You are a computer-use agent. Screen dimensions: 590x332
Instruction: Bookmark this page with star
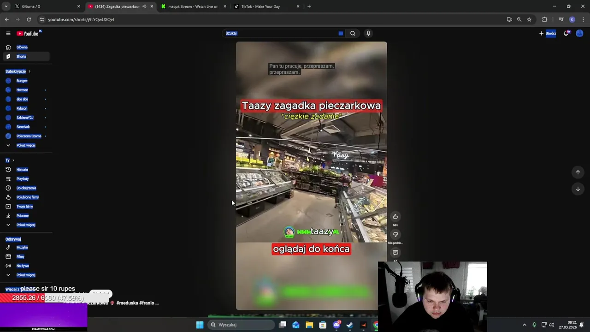pos(529,19)
